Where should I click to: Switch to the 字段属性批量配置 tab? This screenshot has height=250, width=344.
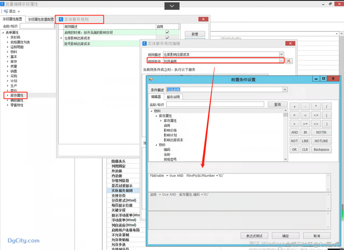(x=41, y=19)
